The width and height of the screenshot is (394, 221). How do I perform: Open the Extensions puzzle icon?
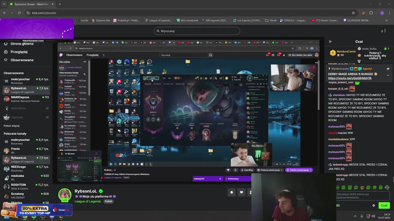coord(371,13)
